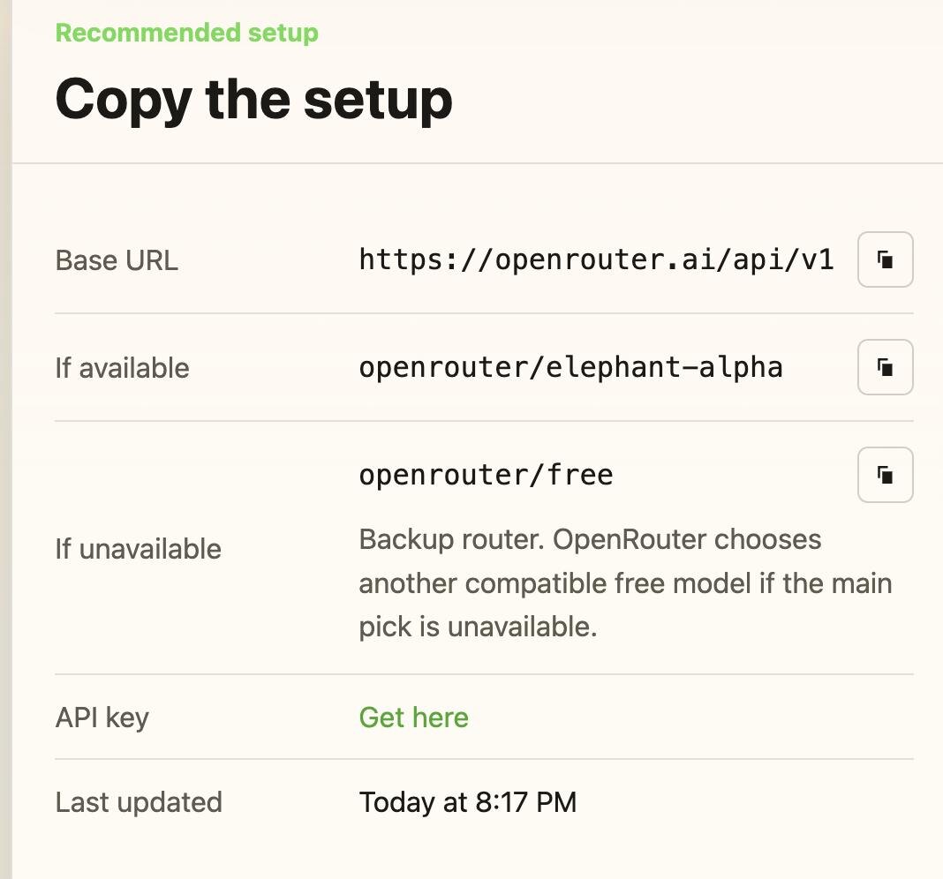
Task: Click the green "Recommended setup" label
Action: pos(186,34)
